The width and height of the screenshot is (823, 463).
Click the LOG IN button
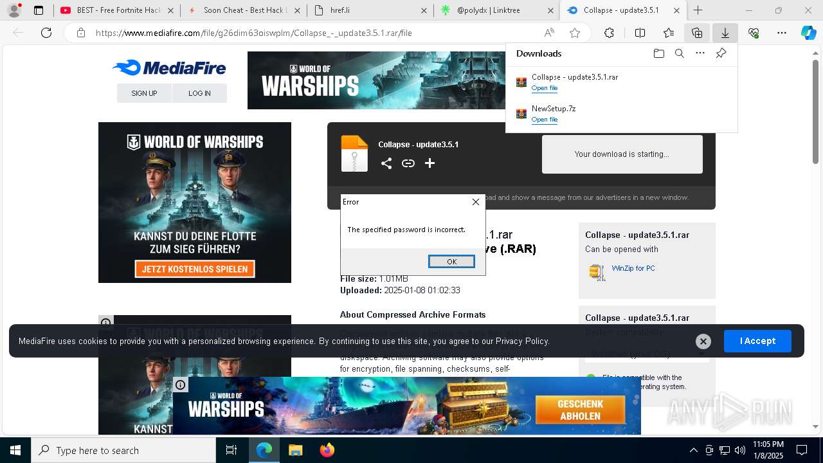coord(199,93)
